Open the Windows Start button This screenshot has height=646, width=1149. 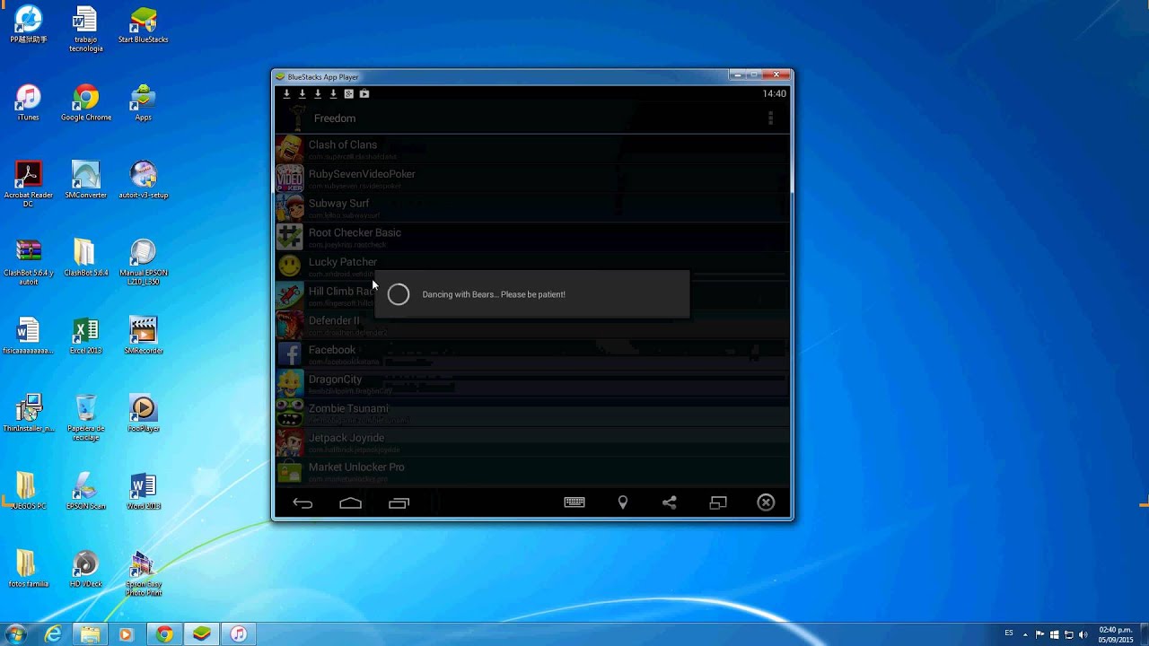pos(15,634)
